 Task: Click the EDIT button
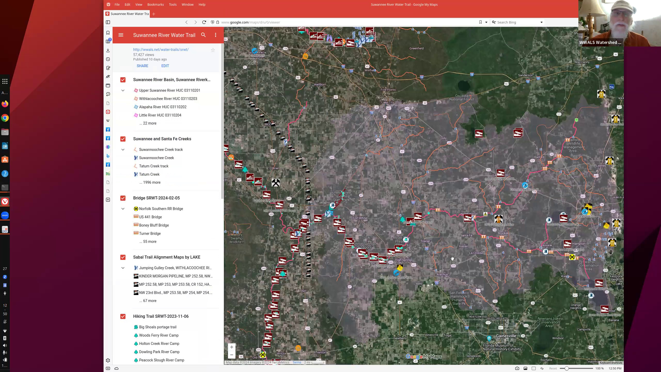(165, 66)
